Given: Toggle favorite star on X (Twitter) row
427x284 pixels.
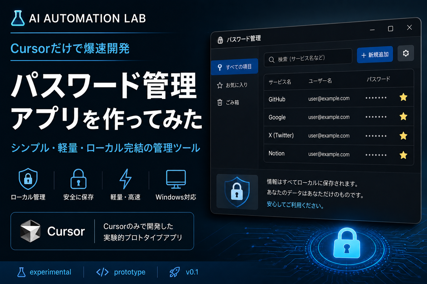Looking at the screenshot, I should pyautogui.click(x=403, y=136).
